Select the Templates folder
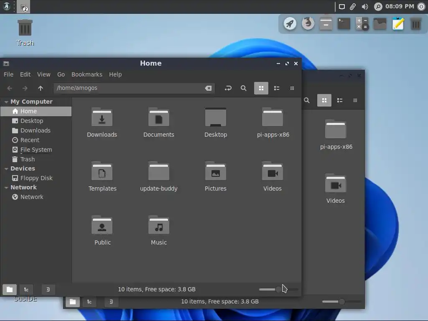428x321 pixels. (102, 171)
